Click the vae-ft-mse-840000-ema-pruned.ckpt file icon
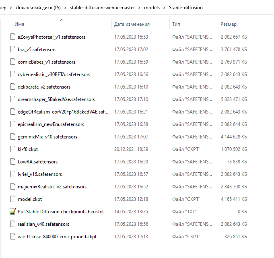Viewport: 274px width, 258px height. pyautogui.click(x=13, y=237)
